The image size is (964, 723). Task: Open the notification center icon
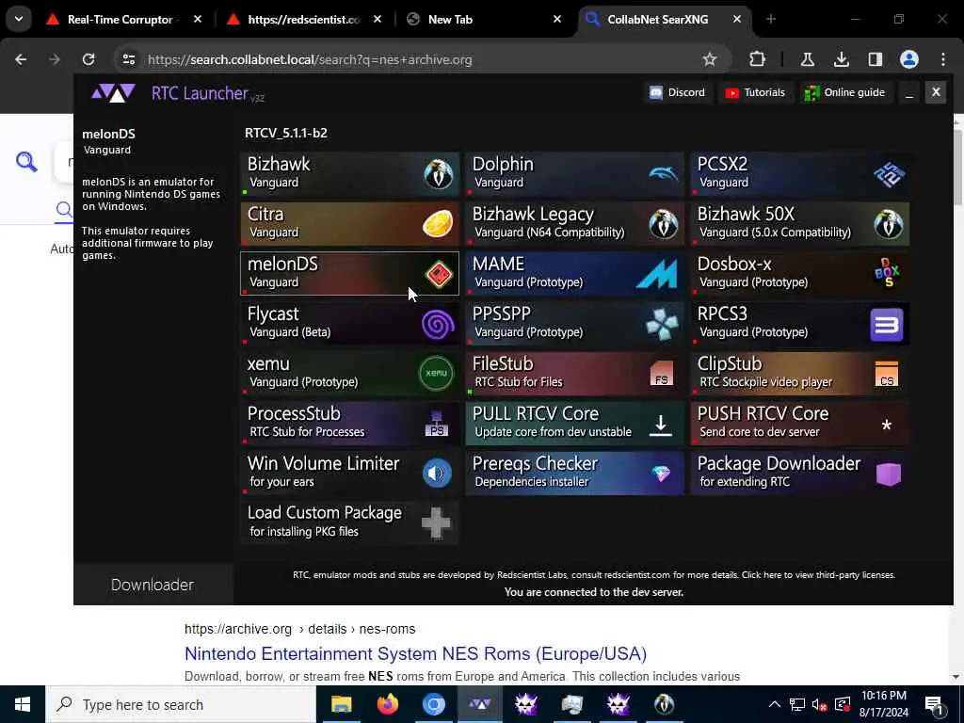[x=934, y=704]
